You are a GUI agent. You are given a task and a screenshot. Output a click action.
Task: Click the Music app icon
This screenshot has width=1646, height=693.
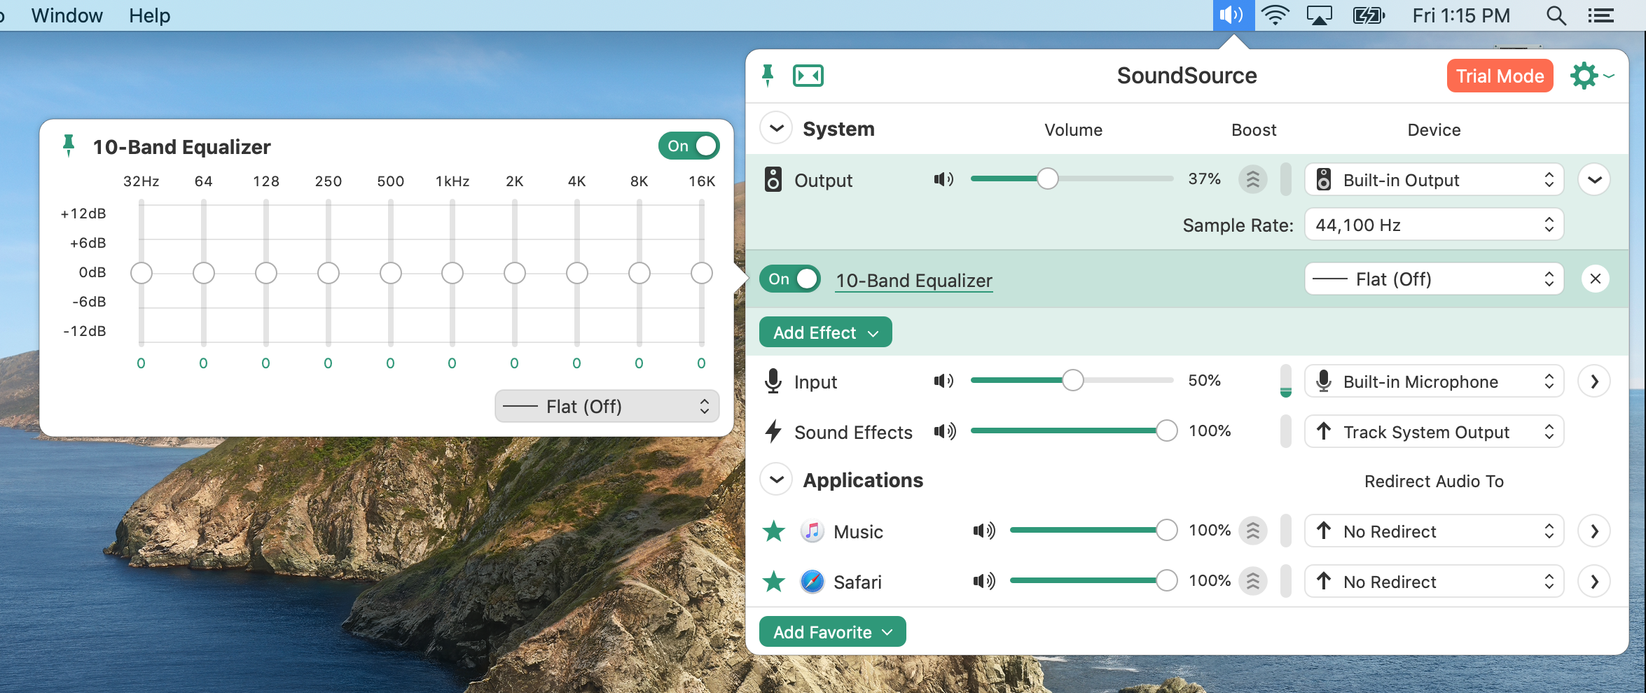tap(812, 531)
